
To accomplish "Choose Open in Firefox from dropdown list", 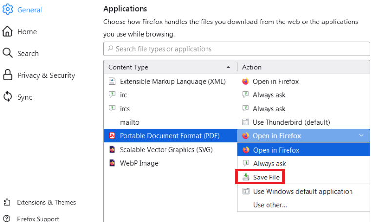I will click(303, 150).
